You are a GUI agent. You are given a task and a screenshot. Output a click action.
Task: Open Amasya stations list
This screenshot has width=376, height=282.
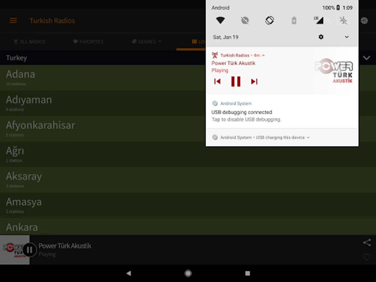click(188, 205)
